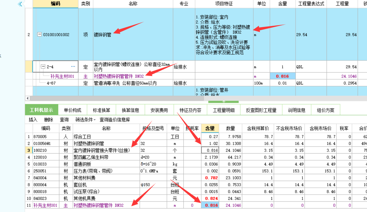This screenshot has height=212, width=367.
Task: Open the 换算信息 tab
Action: point(130,110)
